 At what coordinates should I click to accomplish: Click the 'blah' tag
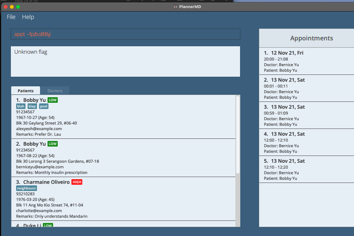point(20,106)
